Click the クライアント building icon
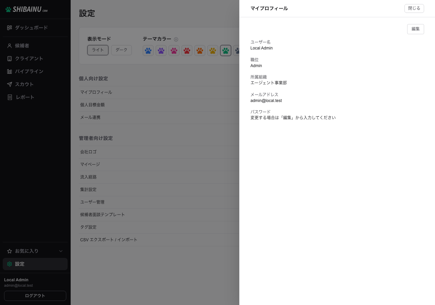This screenshot has height=305, width=435. [x=10, y=59]
